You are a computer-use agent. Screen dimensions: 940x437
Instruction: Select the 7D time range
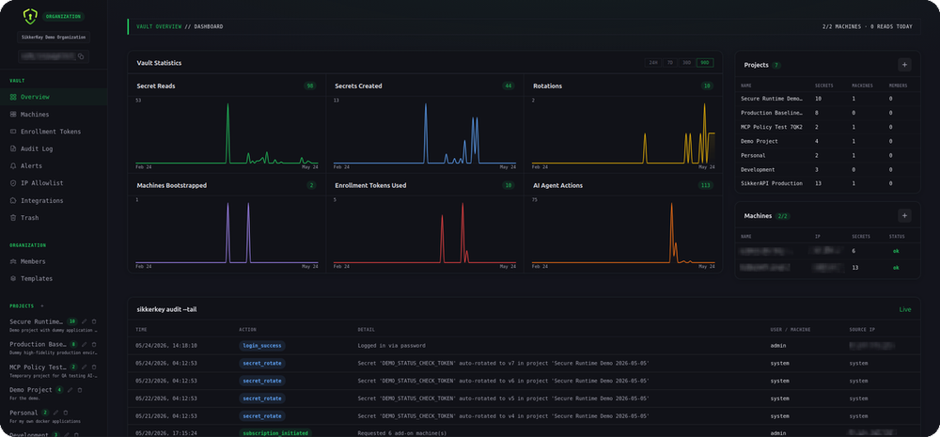pyautogui.click(x=669, y=62)
